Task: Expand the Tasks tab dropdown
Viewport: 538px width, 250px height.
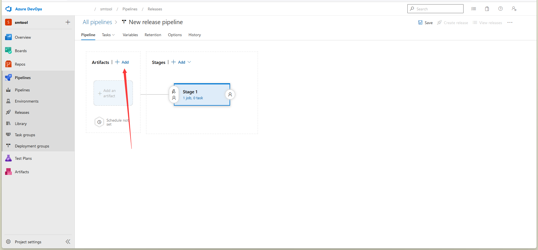Action: click(x=108, y=35)
